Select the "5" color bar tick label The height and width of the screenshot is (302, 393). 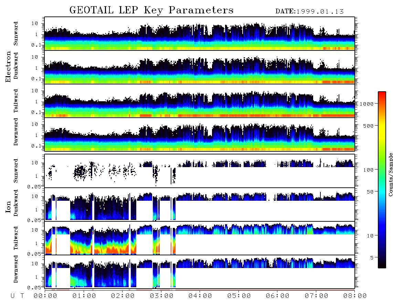click(x=372, y=257)
